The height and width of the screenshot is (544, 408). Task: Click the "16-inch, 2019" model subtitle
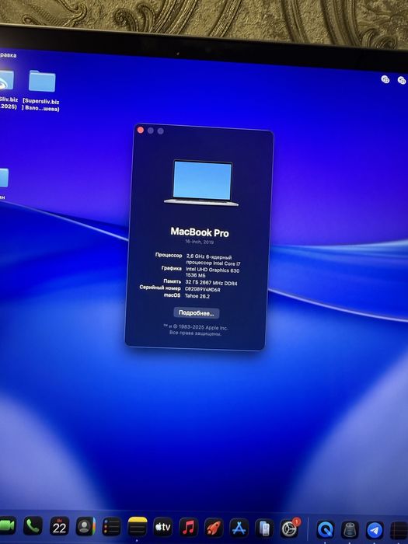click(x=199, y=242)
